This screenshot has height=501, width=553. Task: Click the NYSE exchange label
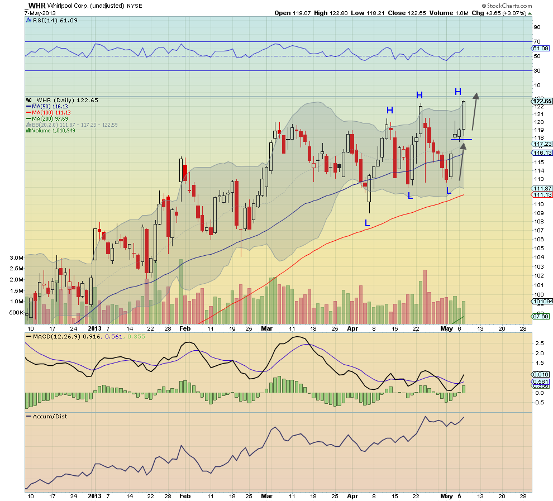[135, 6]
